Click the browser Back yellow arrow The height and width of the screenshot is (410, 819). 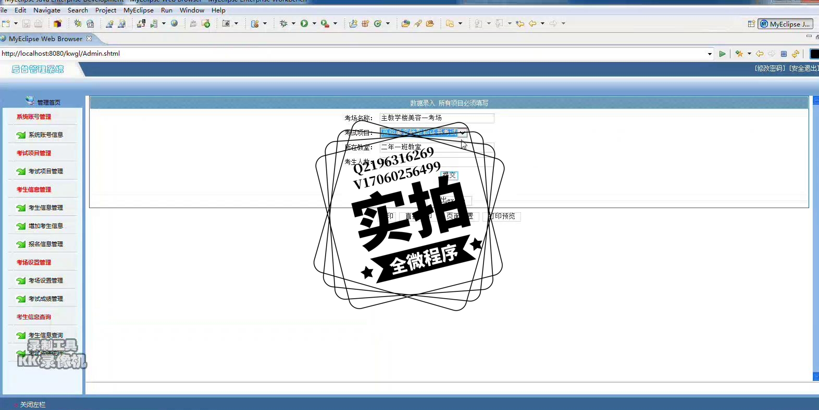click(x=760, y=54)
